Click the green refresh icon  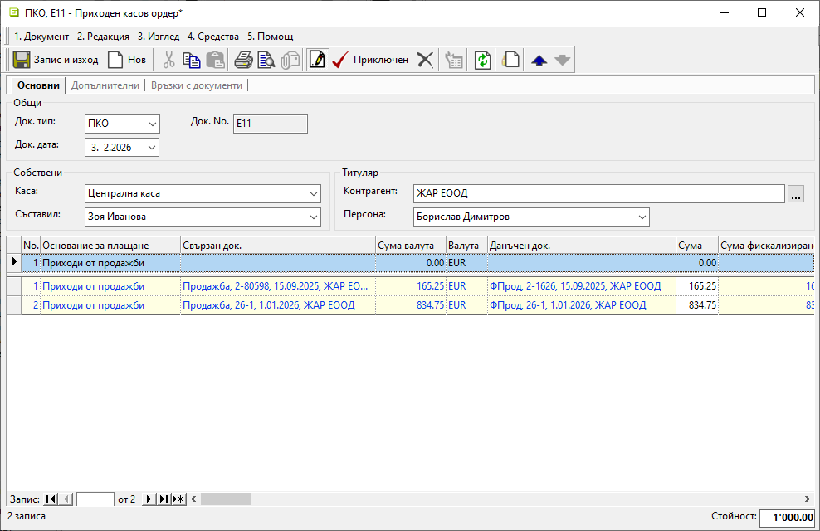pos(483,60)
